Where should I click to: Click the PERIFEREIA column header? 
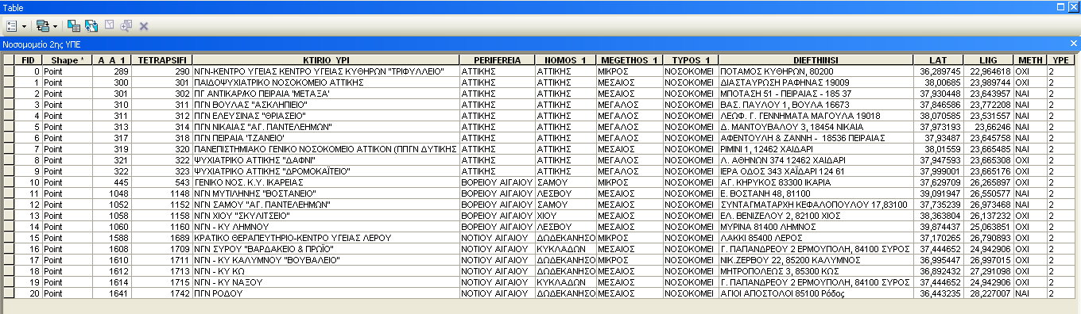click(497, 60)
